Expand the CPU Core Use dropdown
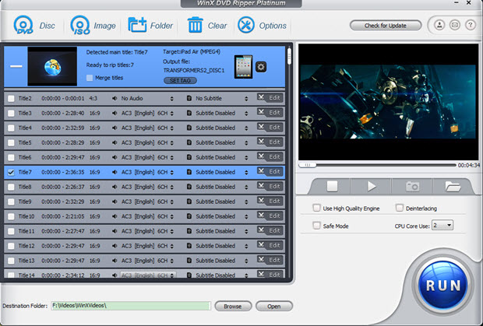Image resolution: width=483 pixels, height=326 pixels. click(442, 226)
